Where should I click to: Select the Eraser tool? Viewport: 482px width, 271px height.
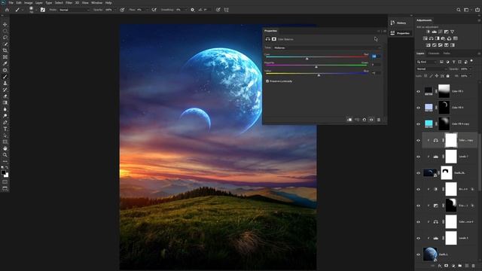click(x=5, y=96)
